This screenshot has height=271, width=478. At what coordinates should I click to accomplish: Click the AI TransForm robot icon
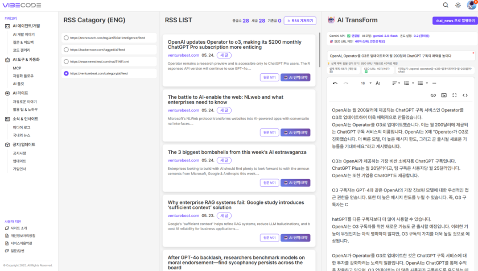(331, 20)
